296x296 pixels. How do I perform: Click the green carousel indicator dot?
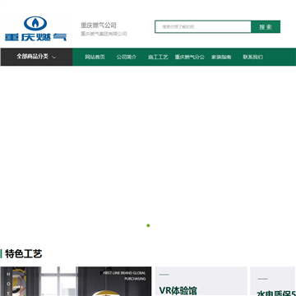(x=148, y=225)
